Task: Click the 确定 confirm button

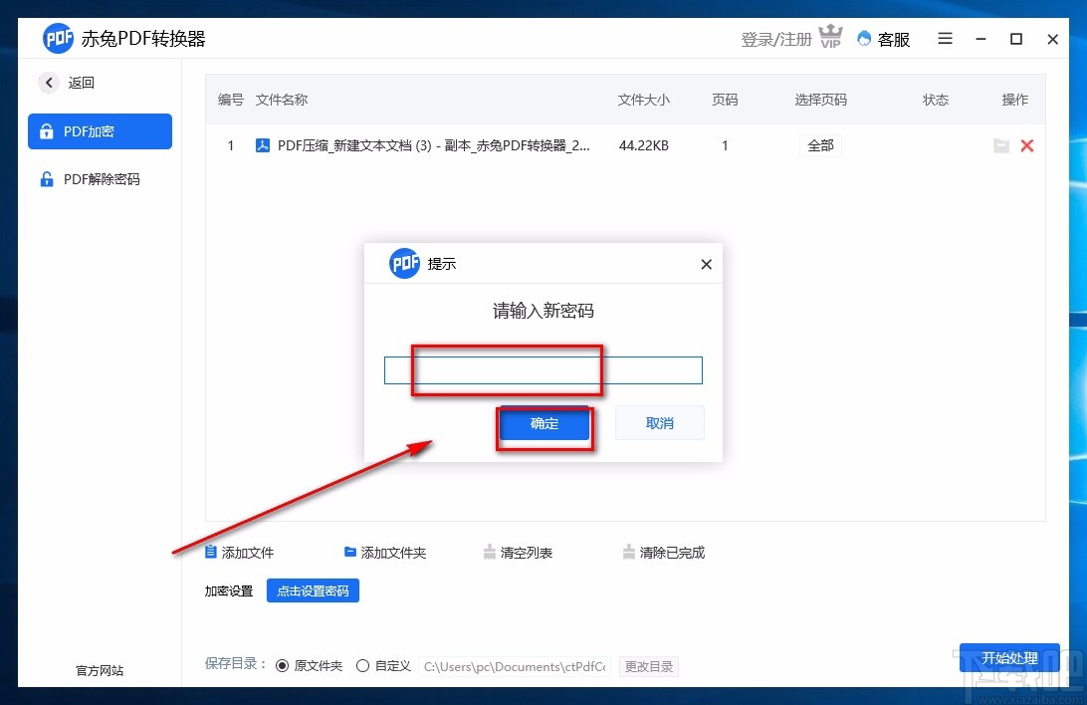Action: (544, 422)
